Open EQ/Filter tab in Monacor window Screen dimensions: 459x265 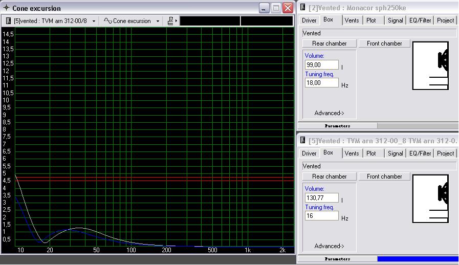(x=420, y=20)
